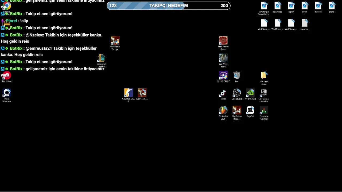Click the Plorel '!clip' chat message
Image resolution: width=342 pixels, height=192 pixels.
(x=15, y=21)
